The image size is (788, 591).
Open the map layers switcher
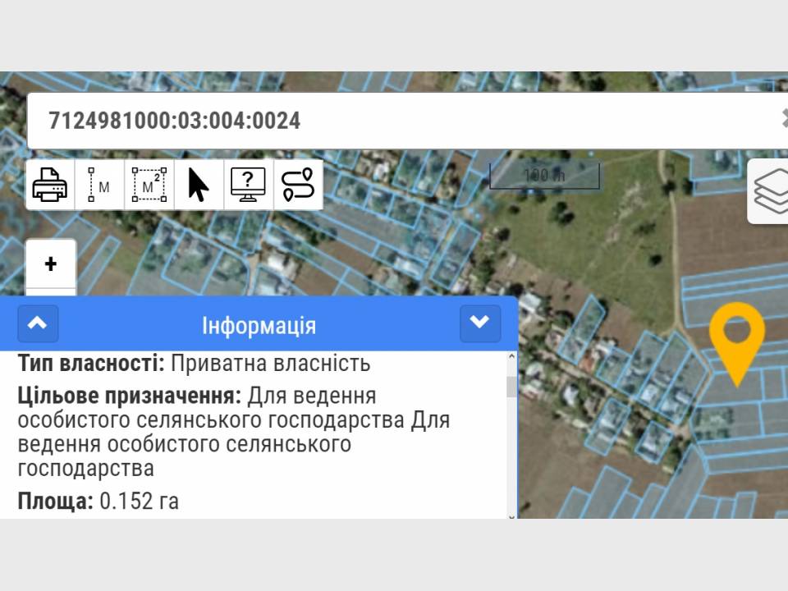(x=770, y=191)
